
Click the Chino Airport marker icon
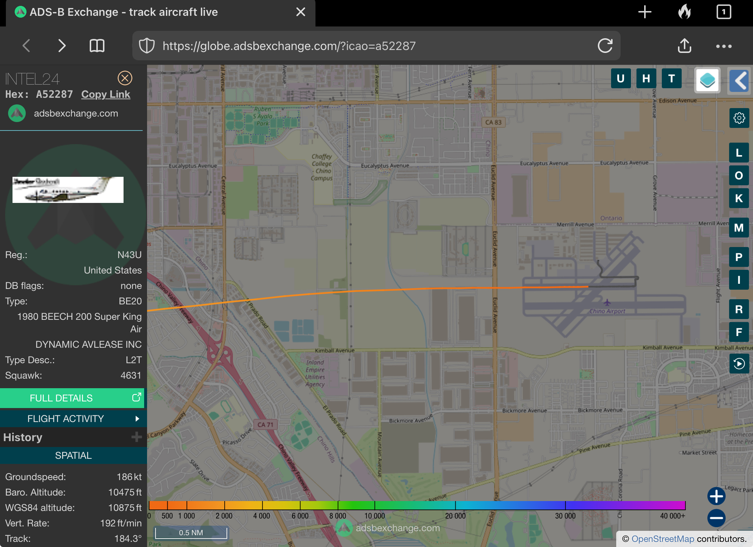pyautogui.click(x=607, y=303)
